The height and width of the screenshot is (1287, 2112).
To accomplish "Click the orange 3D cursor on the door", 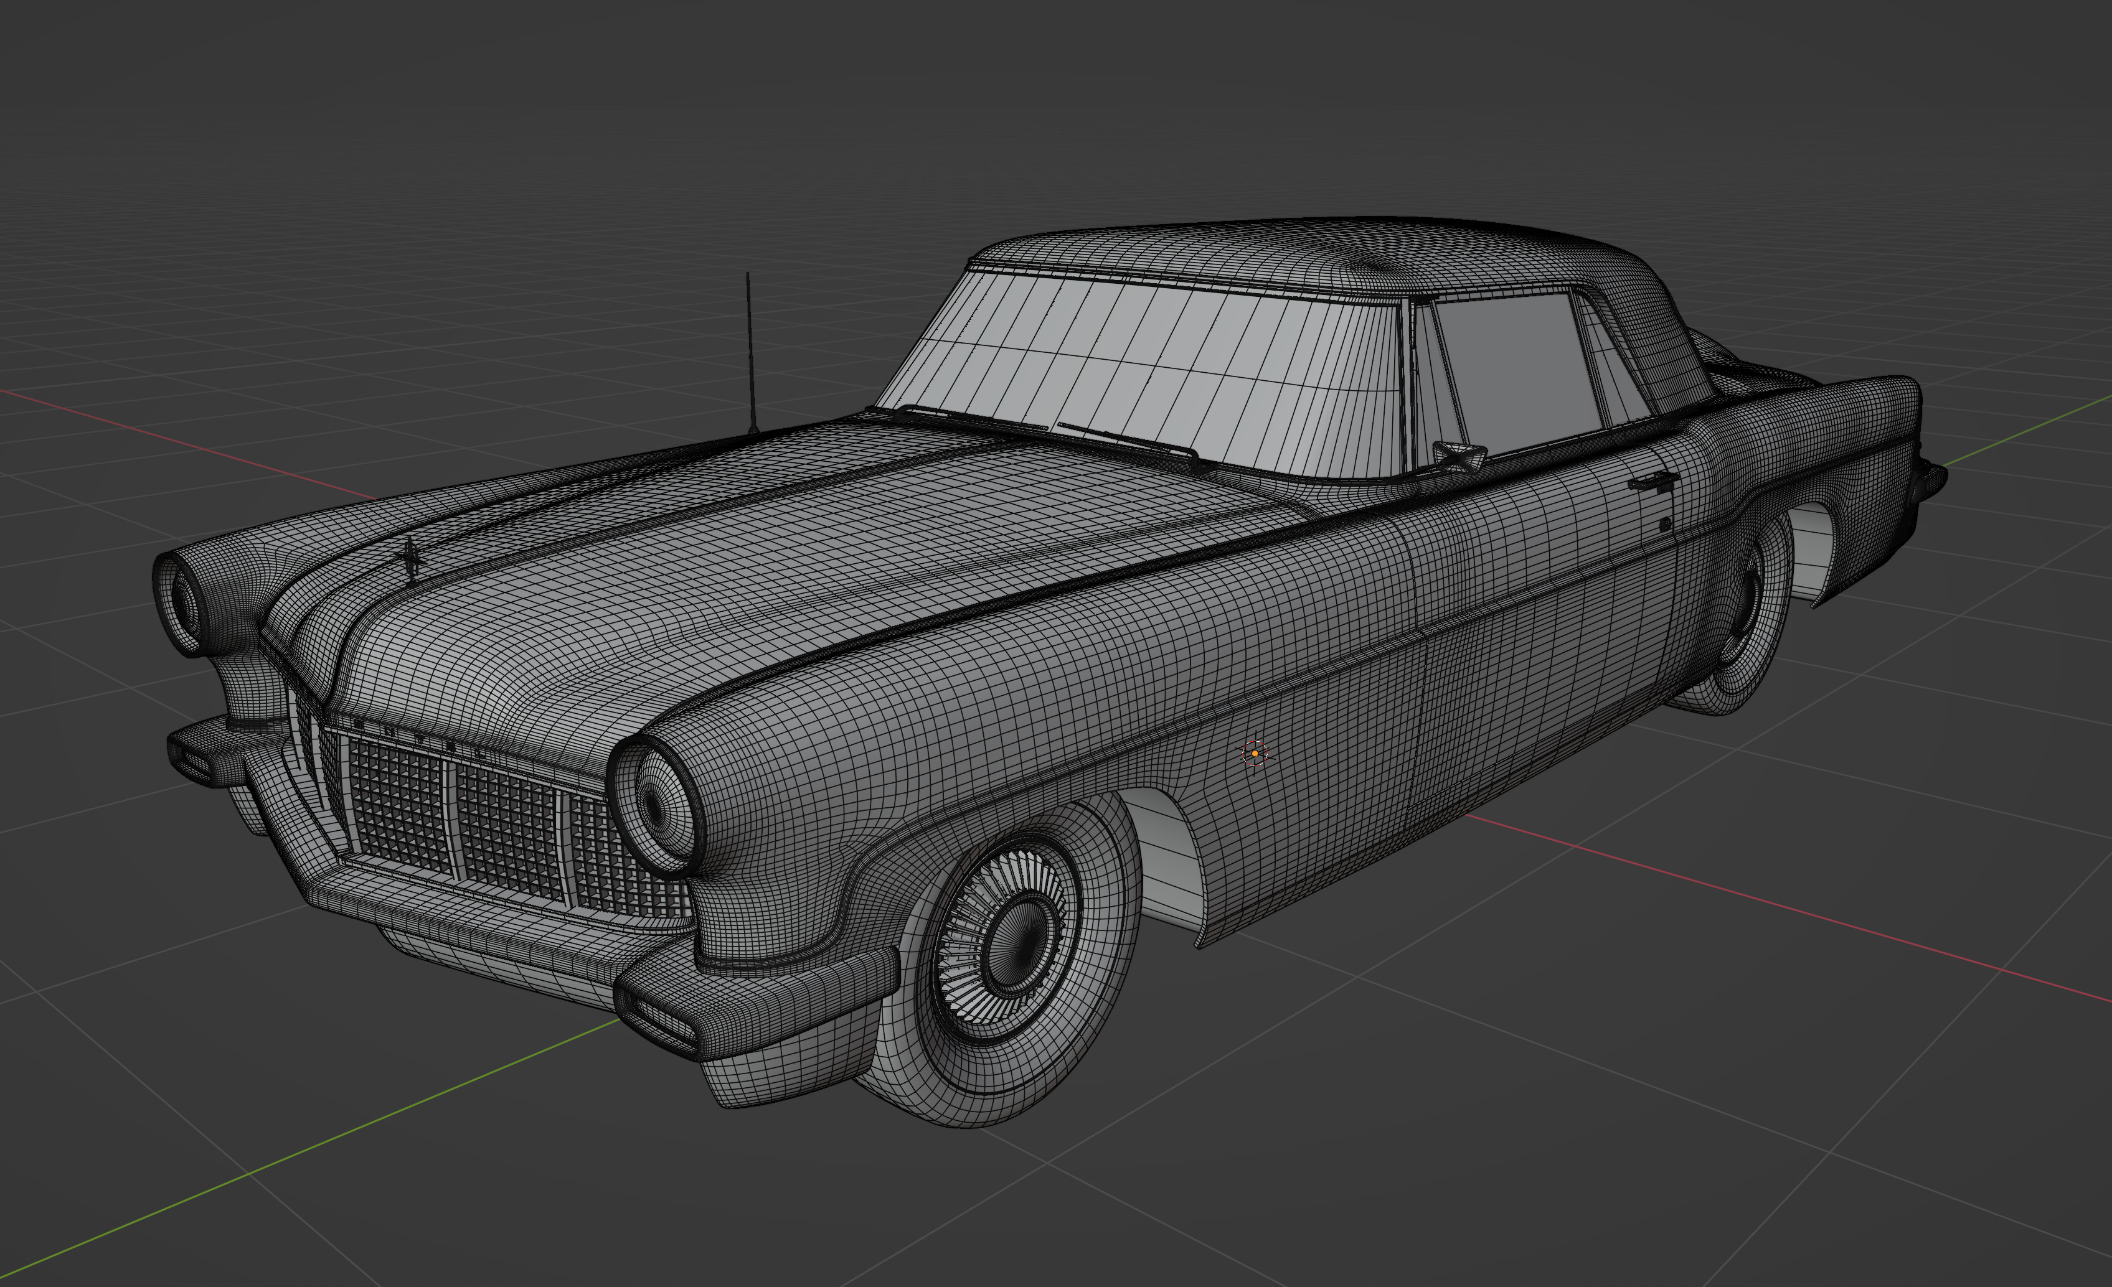I will (x=1254, y=753).
